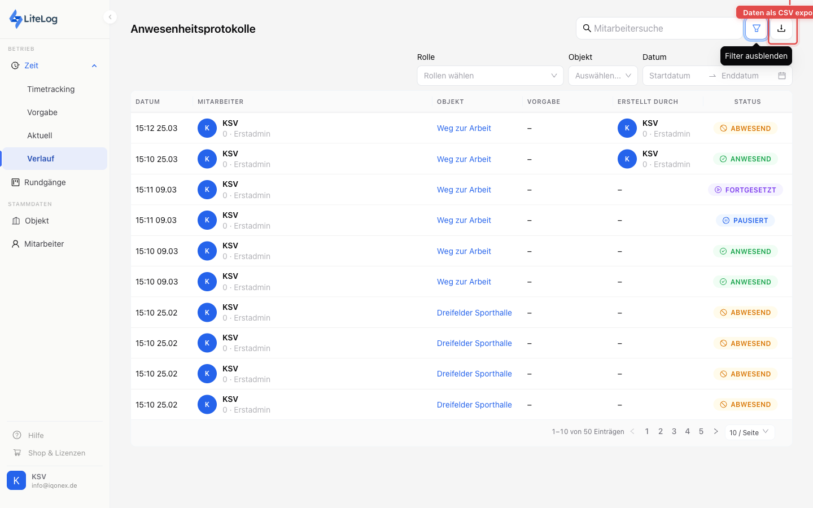813x508 pixels.
Task: Go to next page with right arrow
Action: pyautogui.click(x=716, y=431)
